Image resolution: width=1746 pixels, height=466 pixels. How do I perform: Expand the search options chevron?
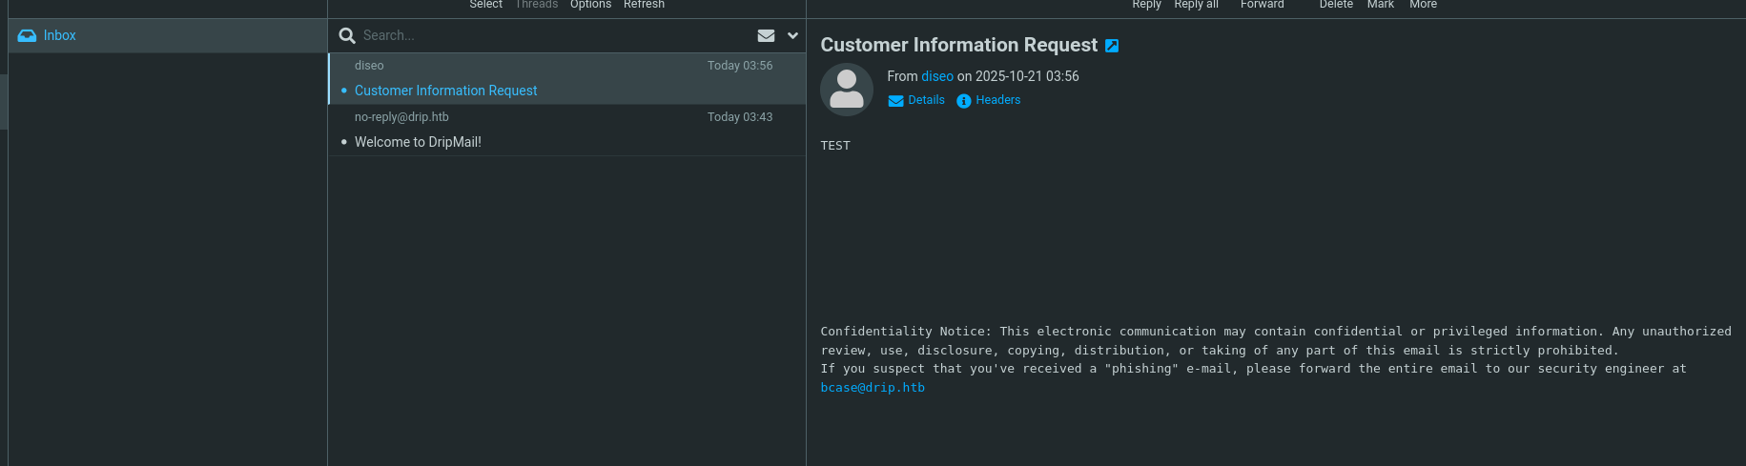point(792,35)
